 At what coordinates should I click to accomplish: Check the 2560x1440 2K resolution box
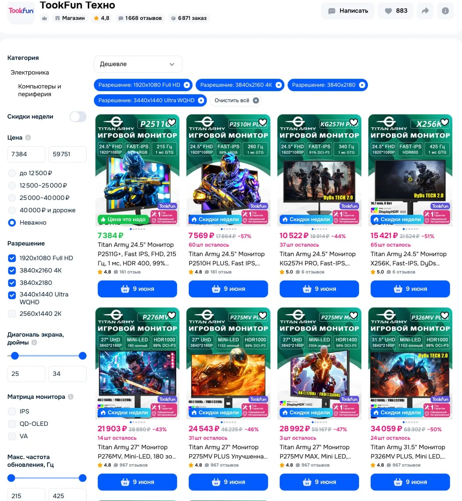[12, 314]
